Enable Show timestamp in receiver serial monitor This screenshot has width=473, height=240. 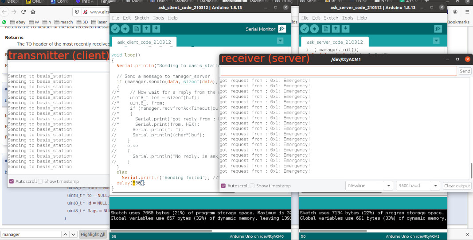click(x=252, y=186)
